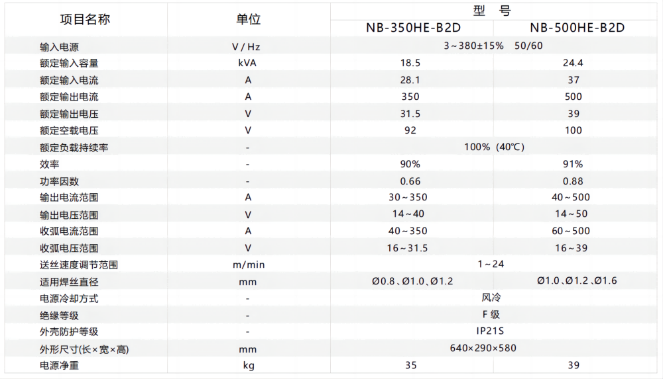Click the NB-500HE-B2D model header
This screenshot has height=379, width=663.
coord(577,28)
